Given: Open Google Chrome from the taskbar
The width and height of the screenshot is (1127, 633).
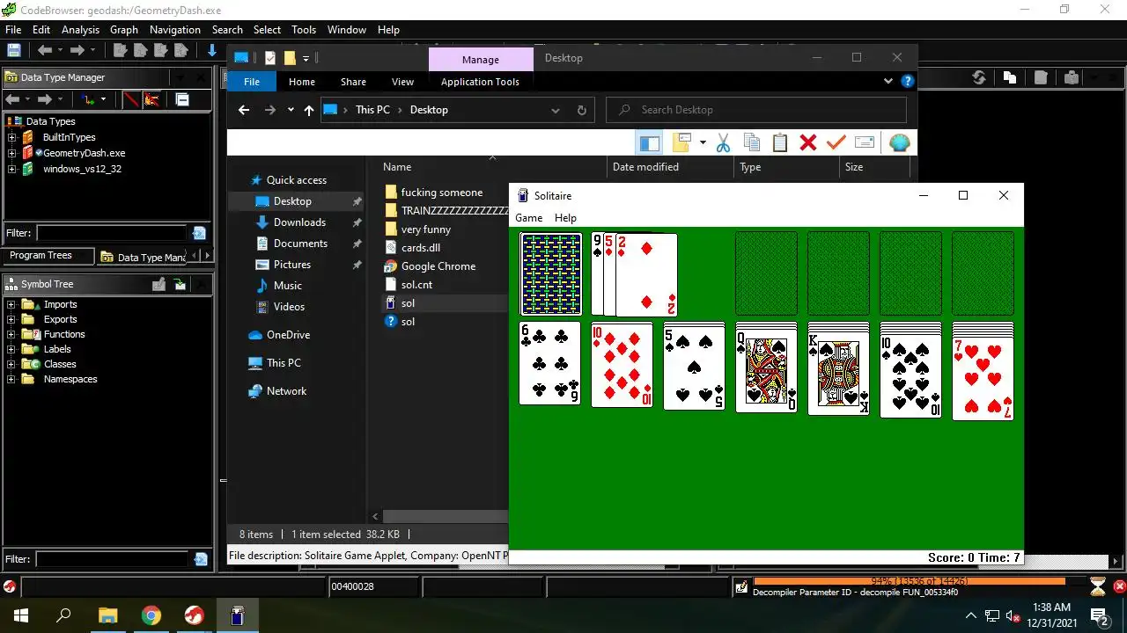Looking at the screenshot, I should pos(151,615).
